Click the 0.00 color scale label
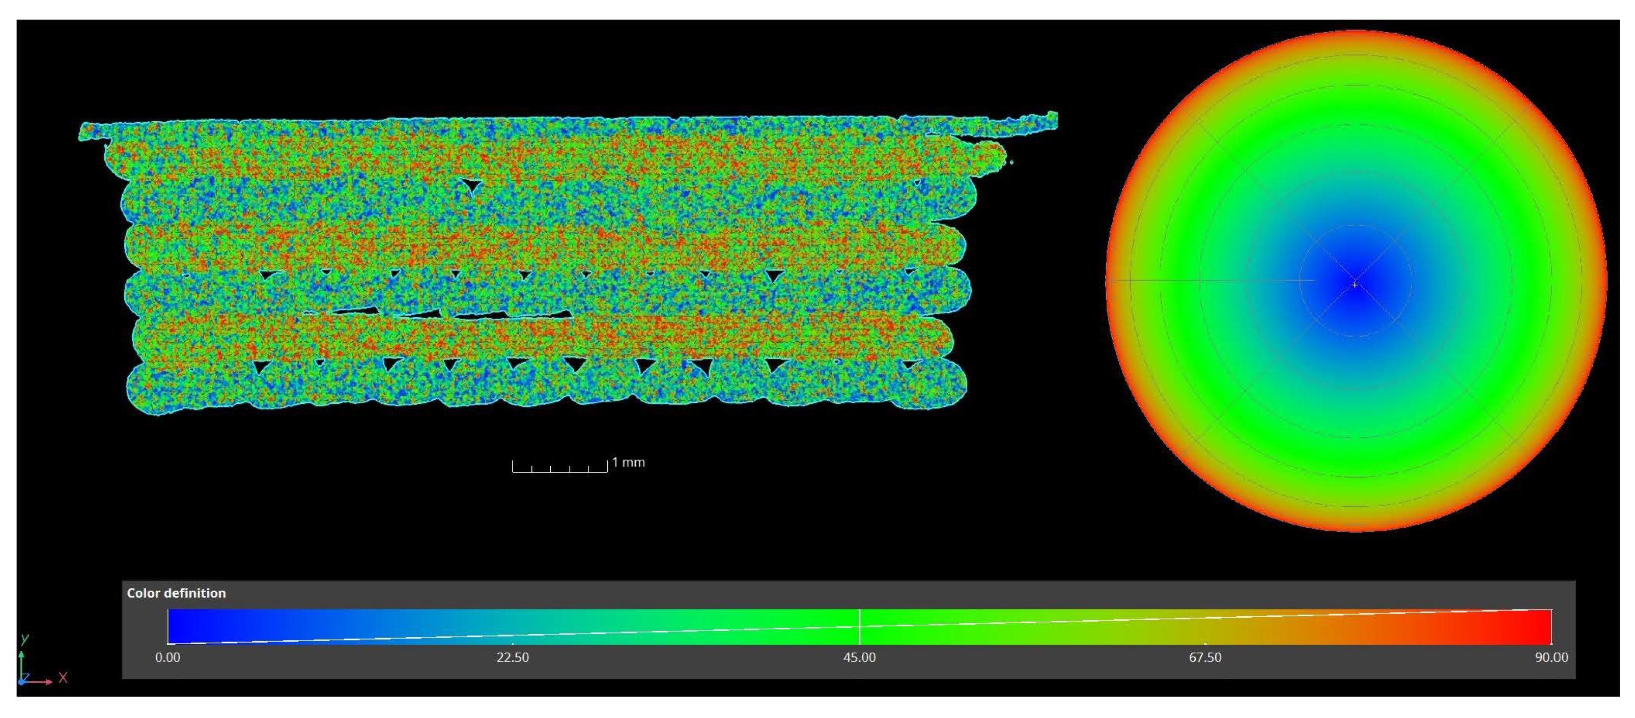 pyautogui.click(x=167, y=658)
